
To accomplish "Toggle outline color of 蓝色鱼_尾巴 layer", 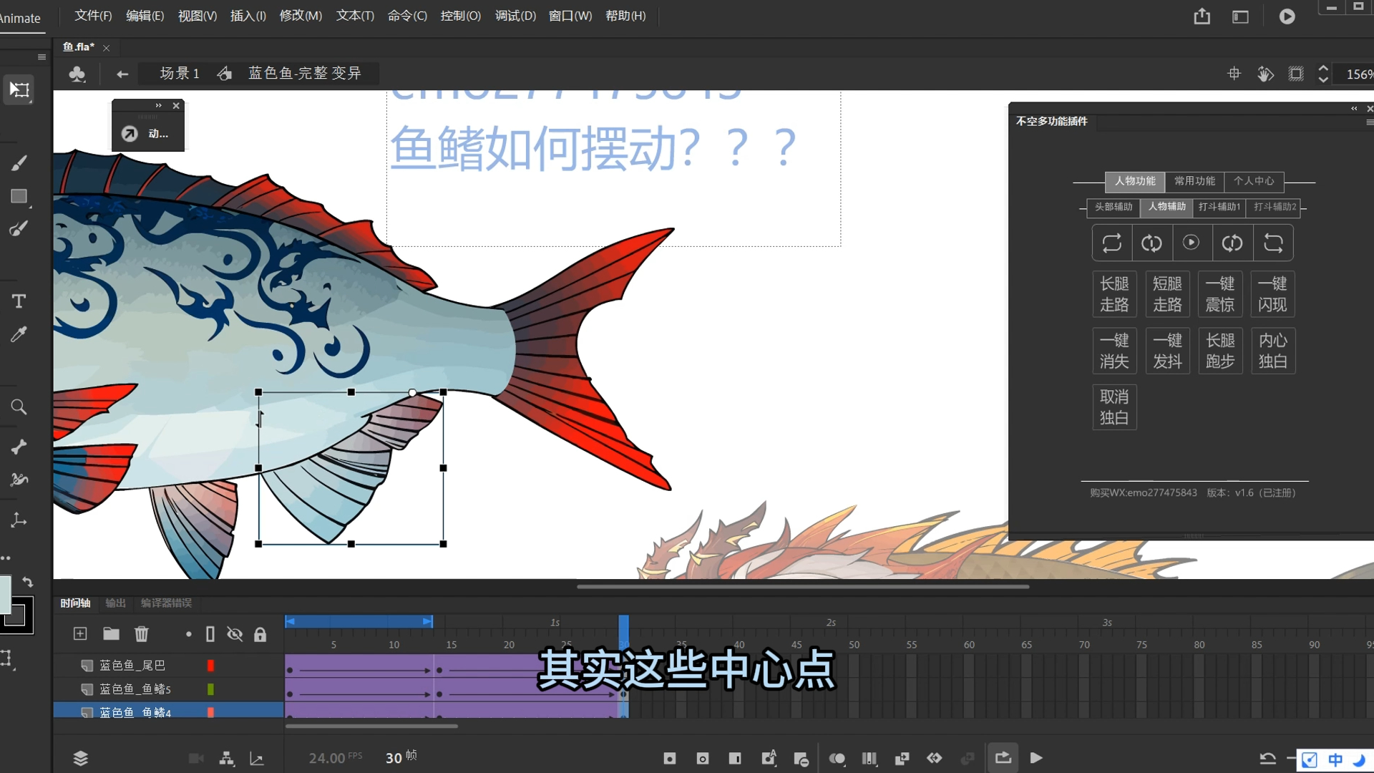I will [x=210, y=666].
